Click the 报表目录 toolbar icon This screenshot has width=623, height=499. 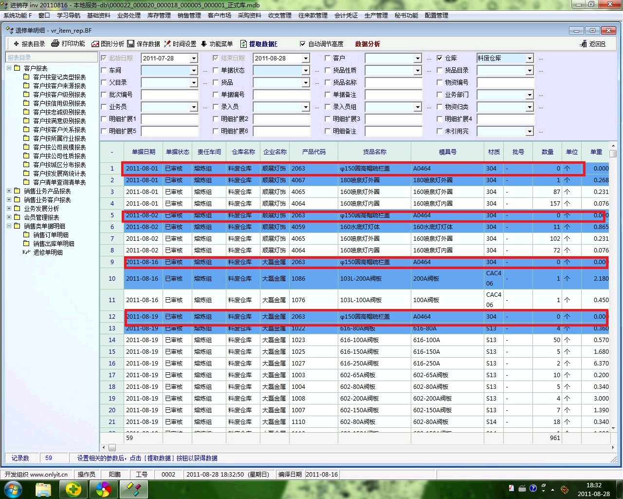[16, 44]
